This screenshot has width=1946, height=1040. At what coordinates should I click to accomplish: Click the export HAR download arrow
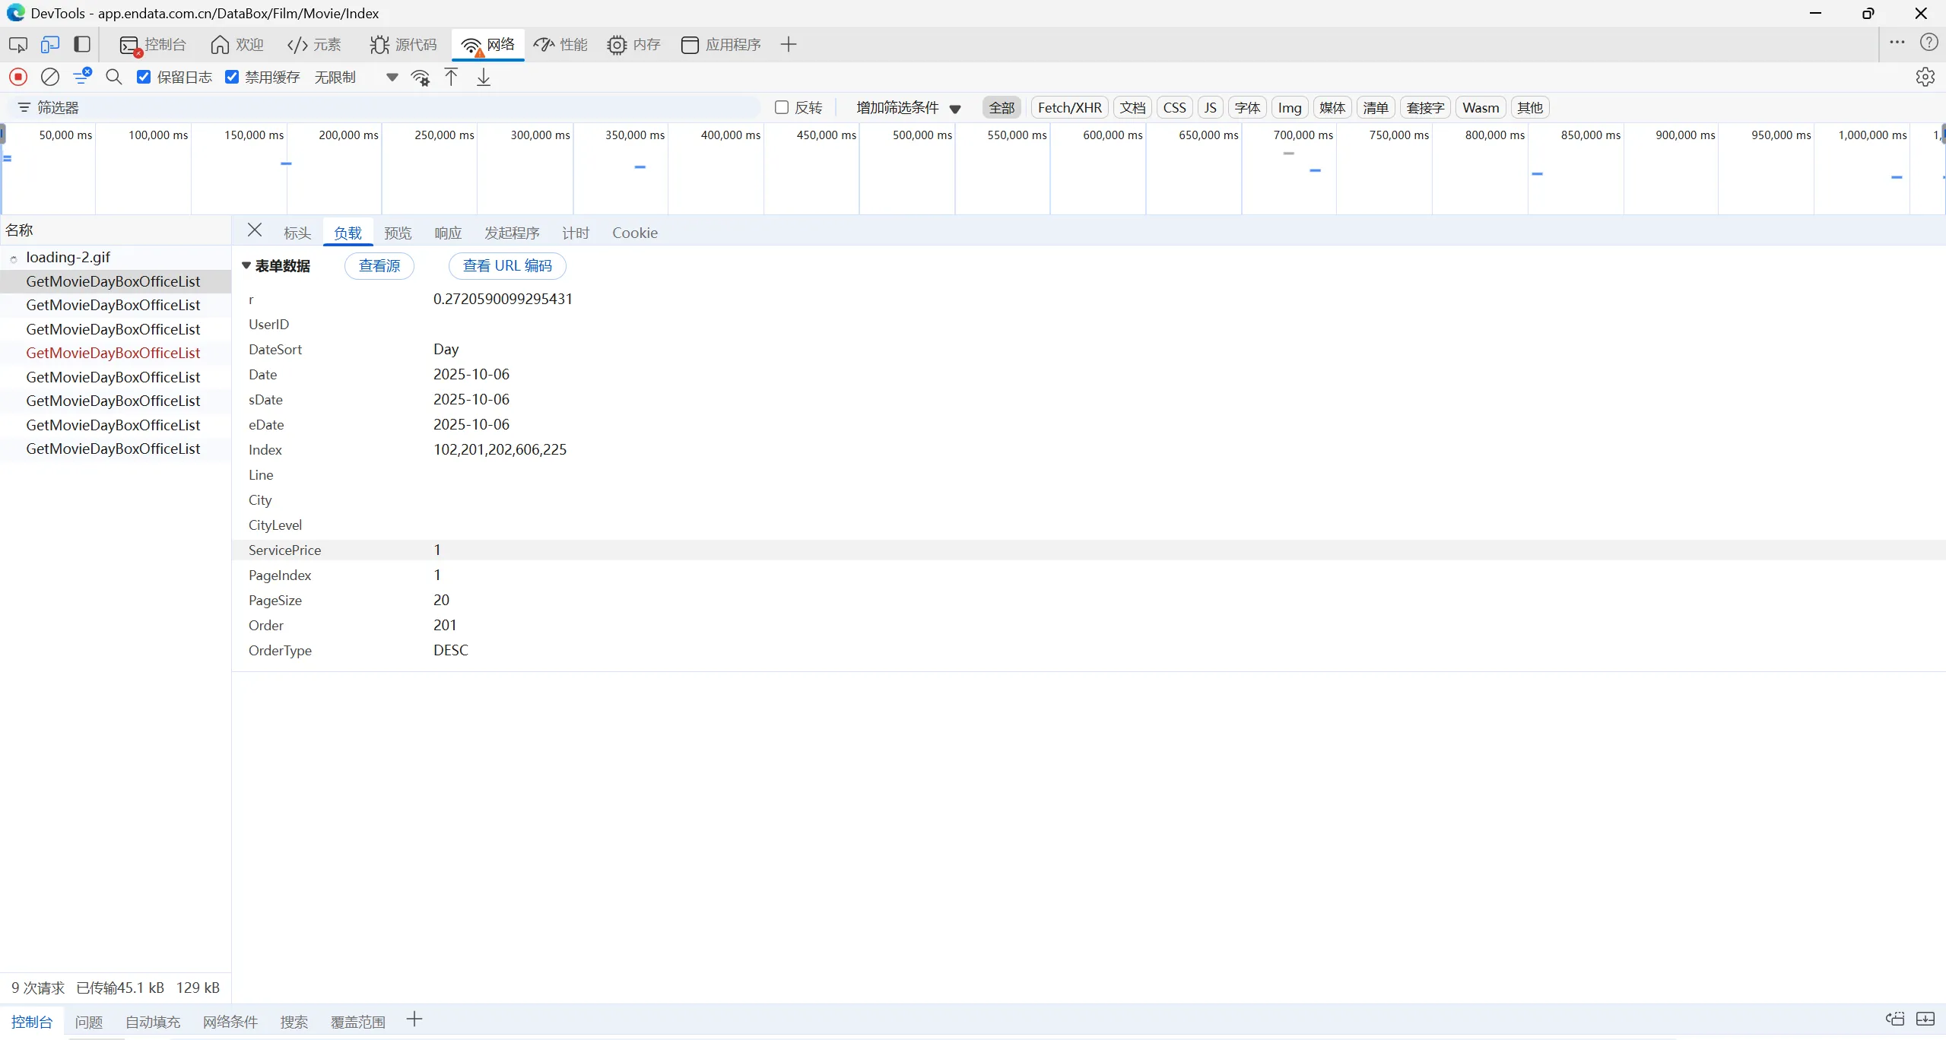pos(484,77)
